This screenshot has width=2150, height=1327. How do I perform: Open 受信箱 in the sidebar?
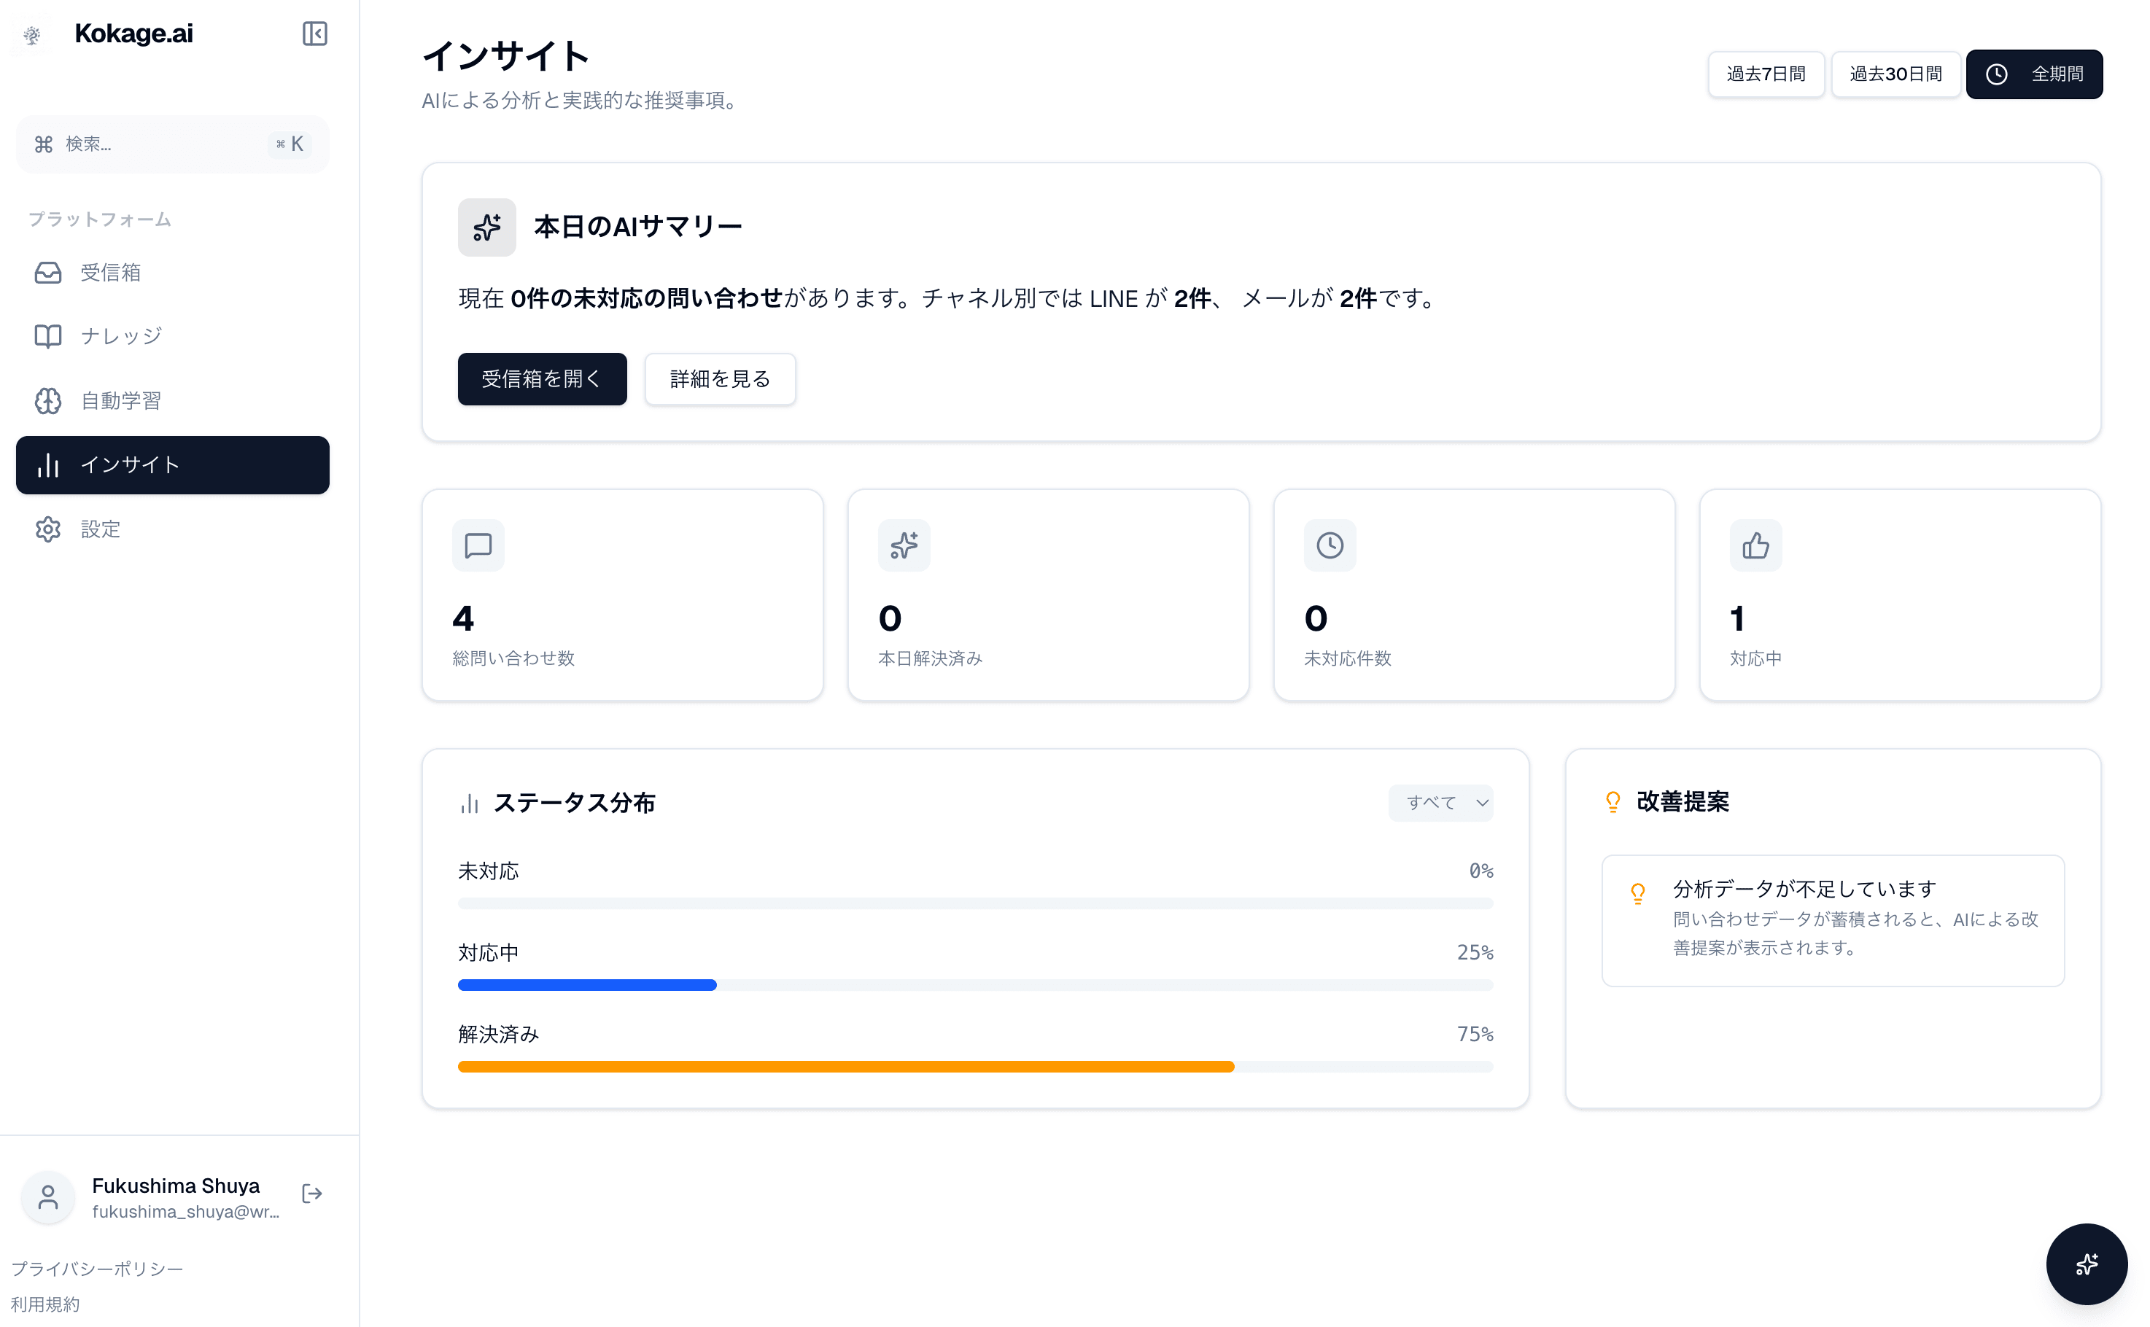[x=172, y=273]
